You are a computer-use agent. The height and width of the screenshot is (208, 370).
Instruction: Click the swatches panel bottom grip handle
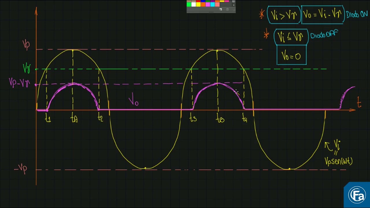coord(211,12)
